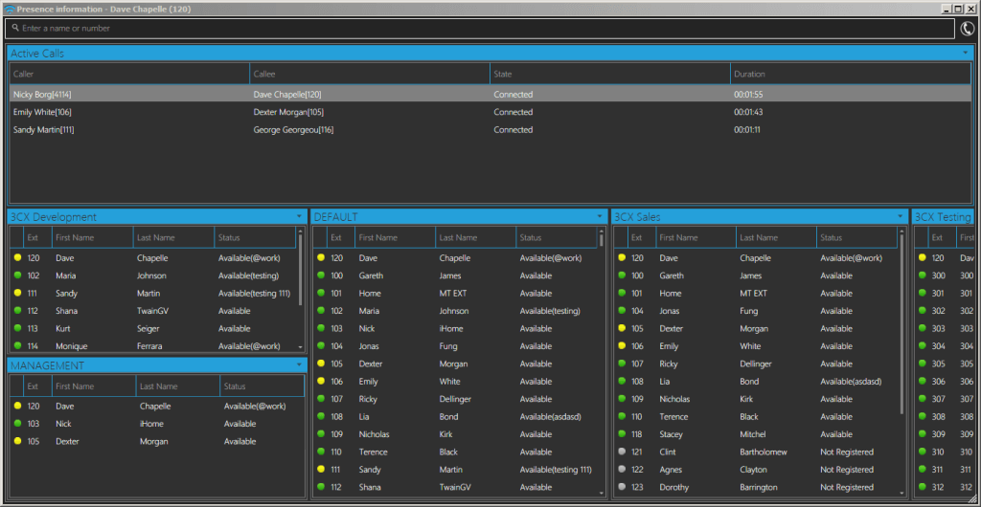Click the phone dial icon beside search
The image size is (981, 507).
coord(968,29)
